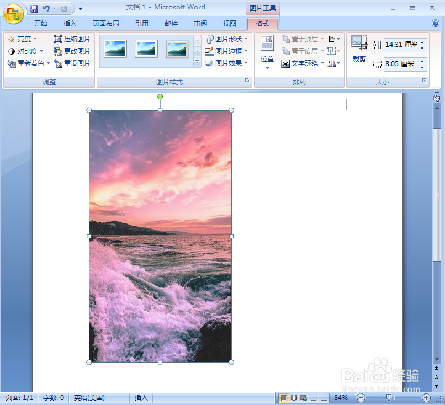
Task: Edit the shape height field 14.31 厘米
Action: tap(401, 45)
